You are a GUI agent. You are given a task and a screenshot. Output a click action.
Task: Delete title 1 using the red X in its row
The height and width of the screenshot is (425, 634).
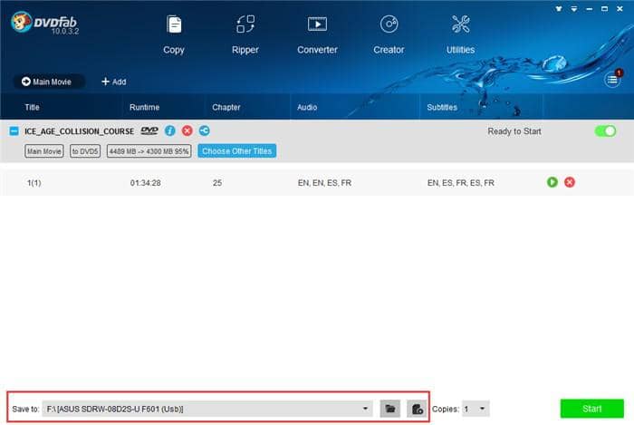click(570, 182)
